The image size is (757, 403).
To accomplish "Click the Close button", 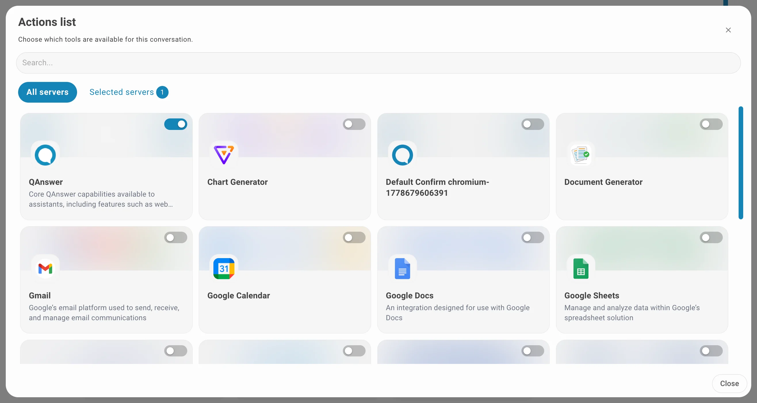I will 729,383.
